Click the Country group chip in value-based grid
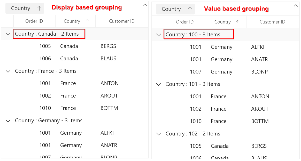The image size is (301, 161). coord(175,9)
